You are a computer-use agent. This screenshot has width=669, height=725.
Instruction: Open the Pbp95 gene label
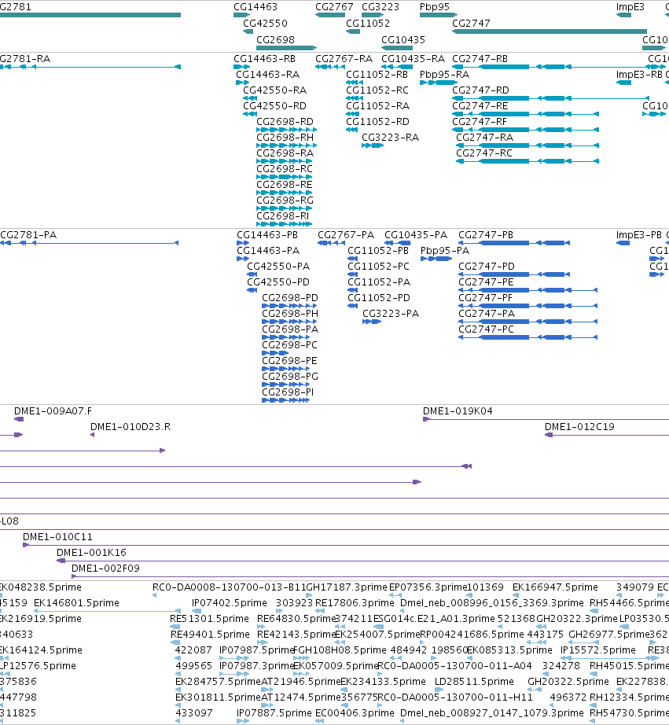[x=435, y=7]
